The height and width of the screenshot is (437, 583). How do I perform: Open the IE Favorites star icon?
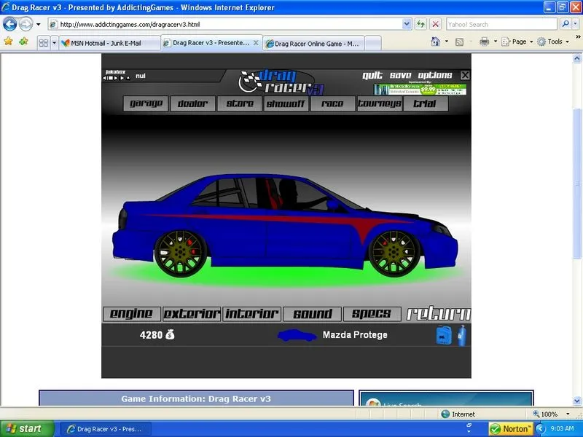(9, 42)
